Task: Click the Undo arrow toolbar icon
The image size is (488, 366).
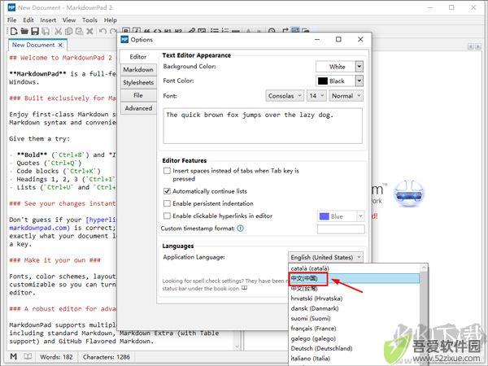Action: point(102,31)
